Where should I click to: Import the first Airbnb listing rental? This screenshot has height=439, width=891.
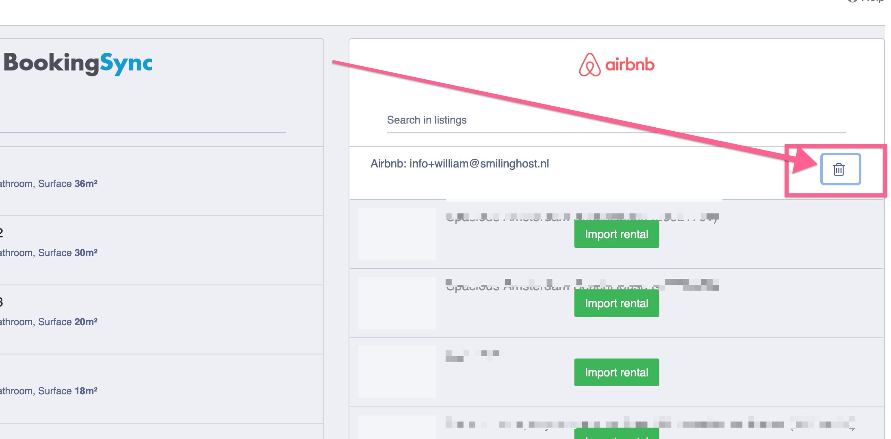616,235
